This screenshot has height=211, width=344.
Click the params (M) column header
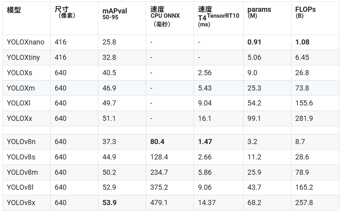coord(259,12)
